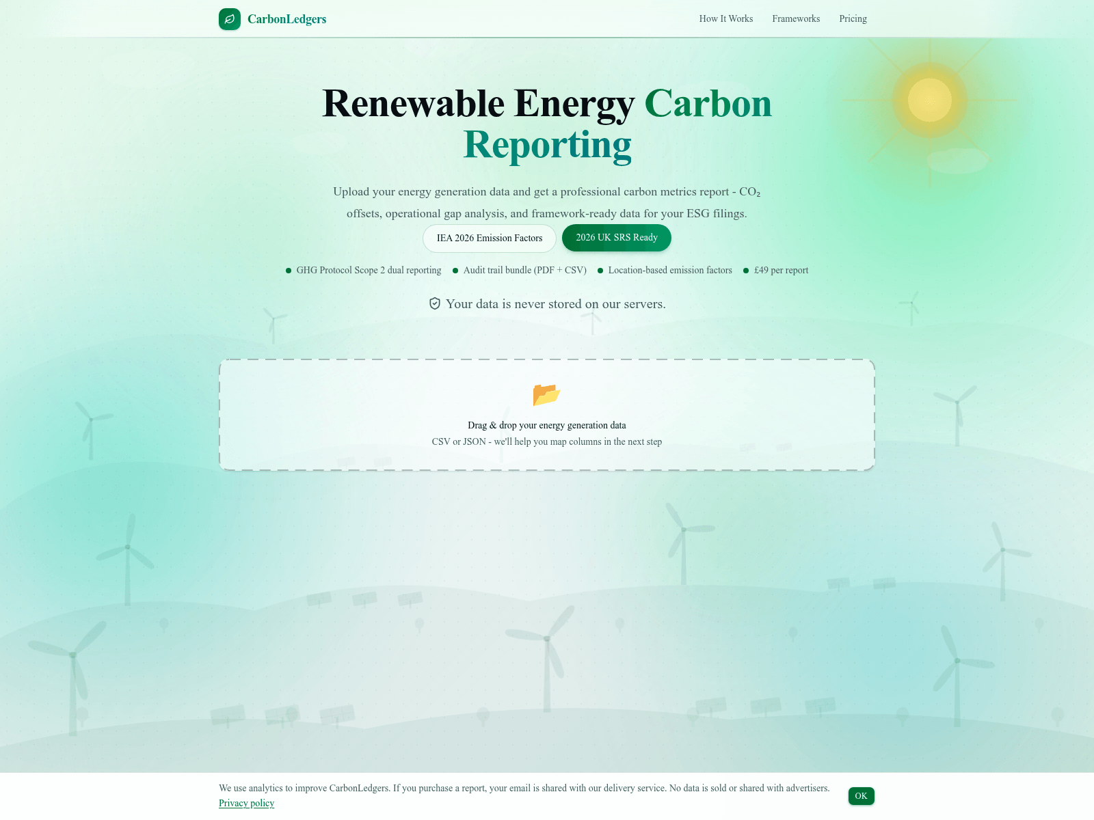Click the CarbonLedgers leaf logo icon

(230, 19)
